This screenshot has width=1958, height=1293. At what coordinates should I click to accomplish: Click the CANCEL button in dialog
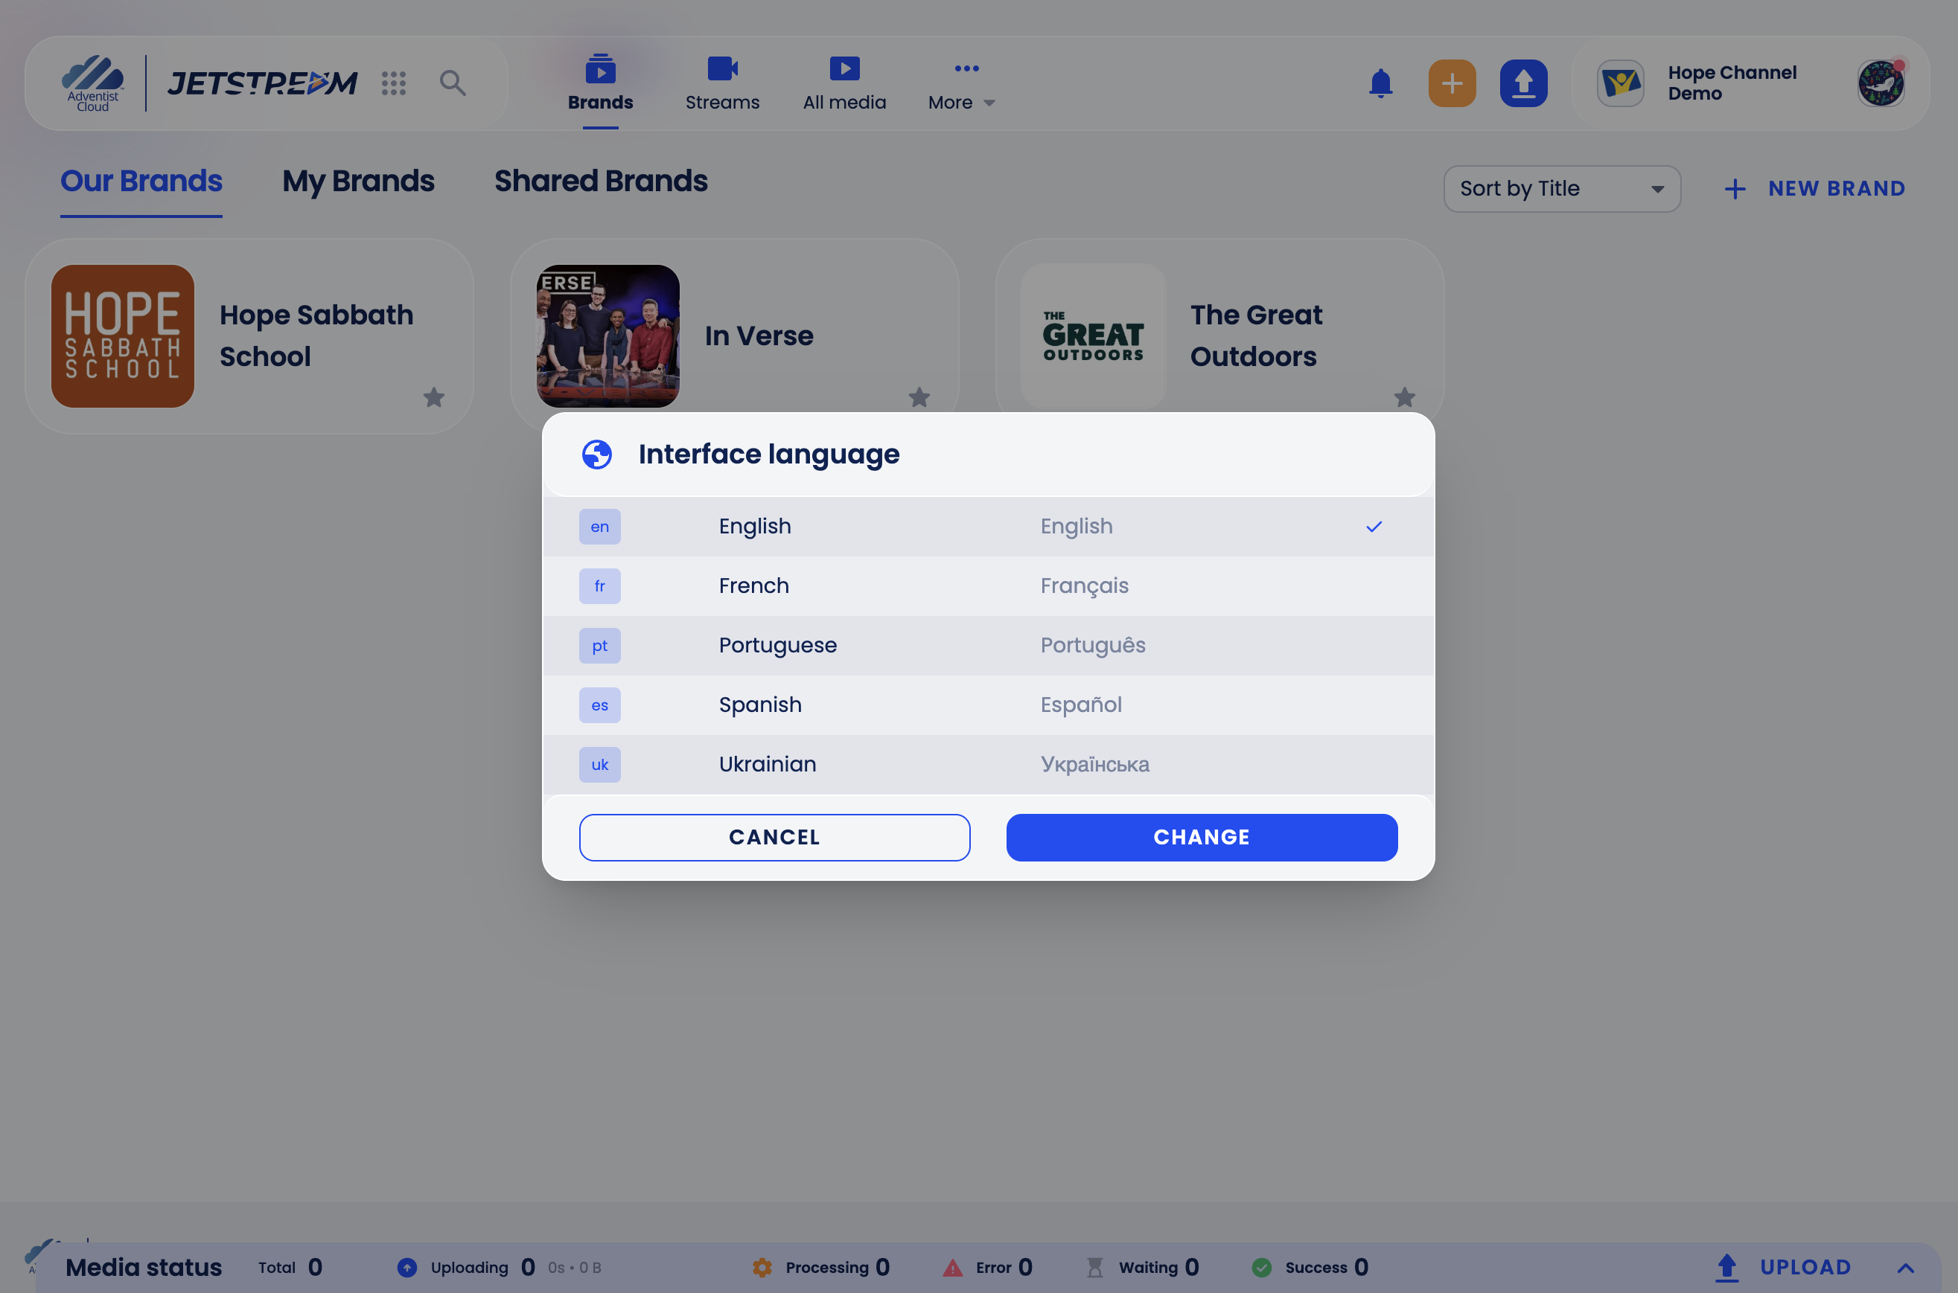(x=774, y=837)
